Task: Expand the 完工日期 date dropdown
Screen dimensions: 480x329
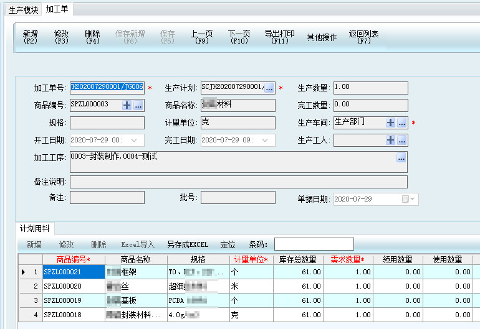Action: (x=265, y=140)
